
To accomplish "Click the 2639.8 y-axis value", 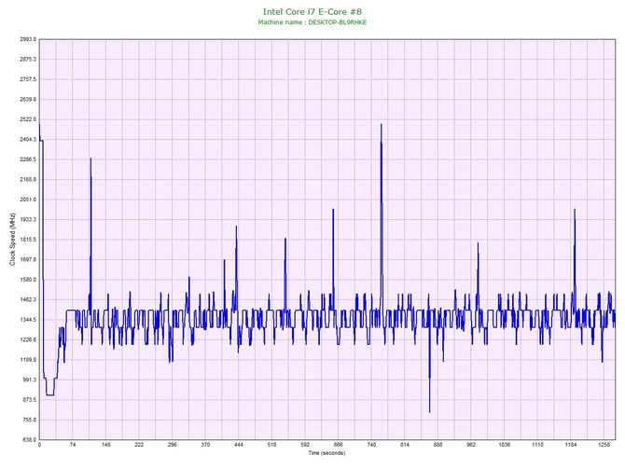I will pos(28,100).
